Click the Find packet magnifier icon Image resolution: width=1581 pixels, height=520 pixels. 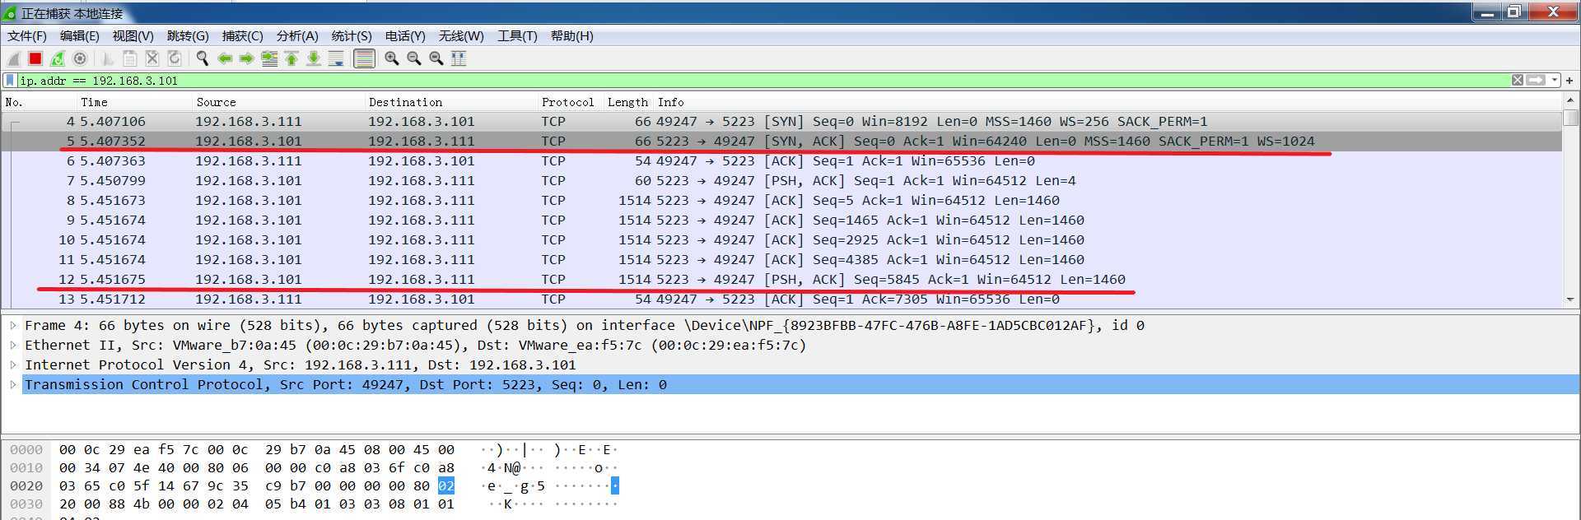point(202,58)
